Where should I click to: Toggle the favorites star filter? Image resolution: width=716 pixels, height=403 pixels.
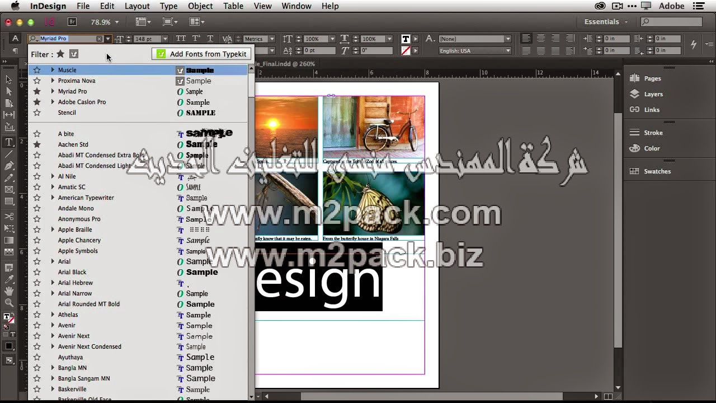point(60,54)
